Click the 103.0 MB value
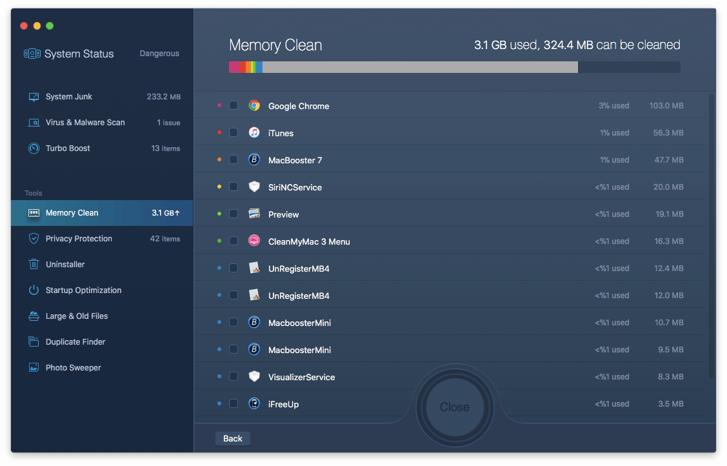 666,106
